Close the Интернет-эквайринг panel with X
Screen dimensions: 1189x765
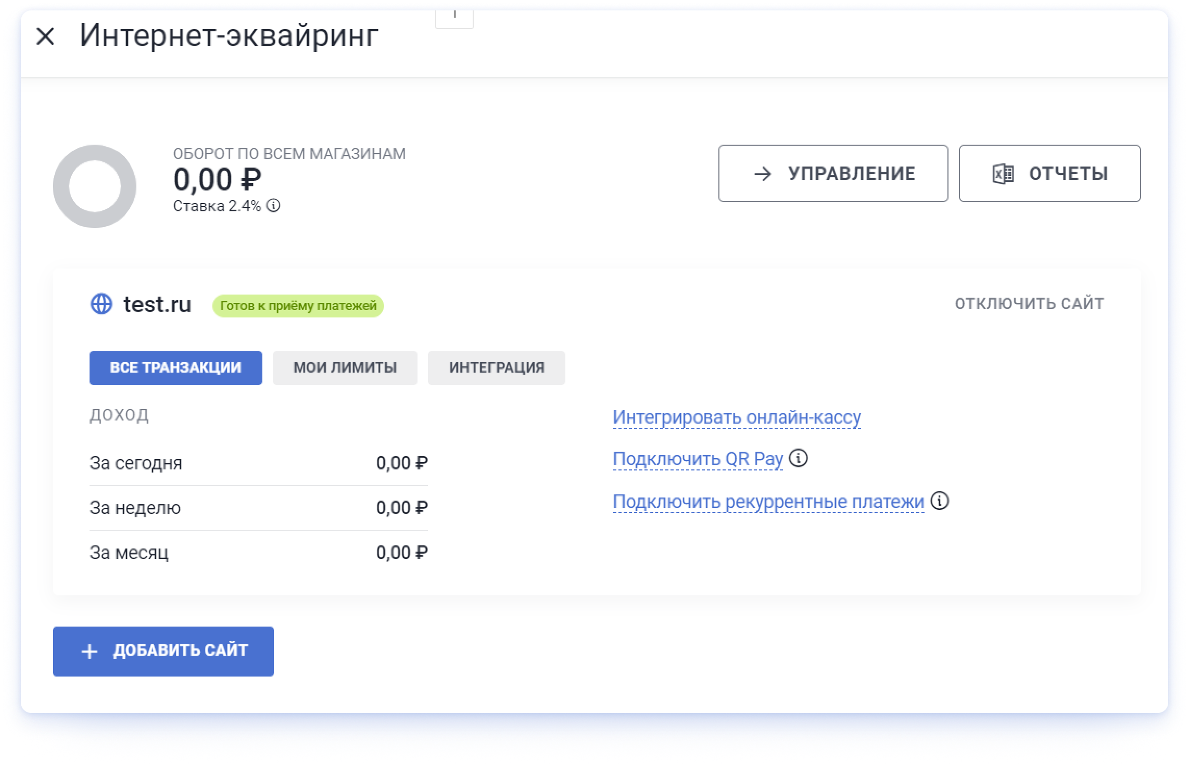[45, 36]
